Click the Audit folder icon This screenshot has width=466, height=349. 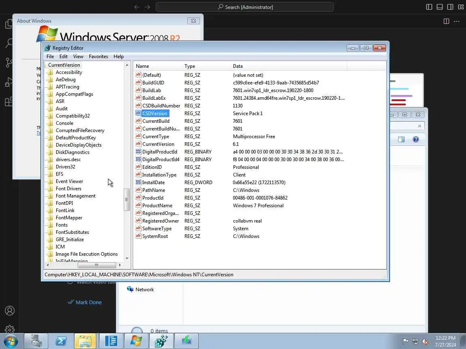(50, 109)
